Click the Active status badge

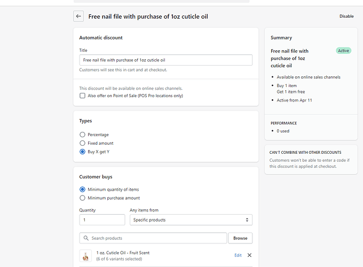[x=343, y=51]
